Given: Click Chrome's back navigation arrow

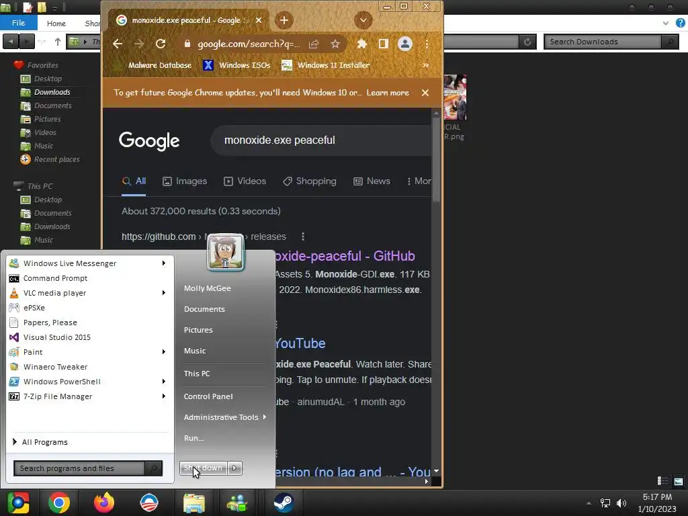Looking at the screenshot, I should (x=117, y=44).
